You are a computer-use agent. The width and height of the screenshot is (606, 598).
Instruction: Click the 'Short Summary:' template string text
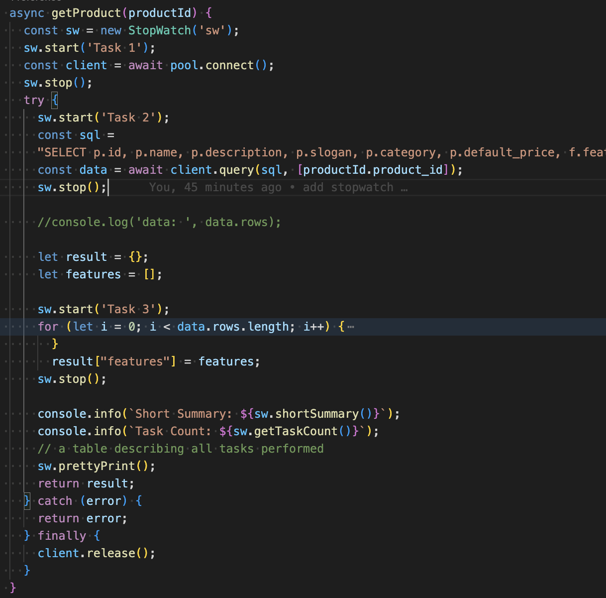click(x=184, y=414)
